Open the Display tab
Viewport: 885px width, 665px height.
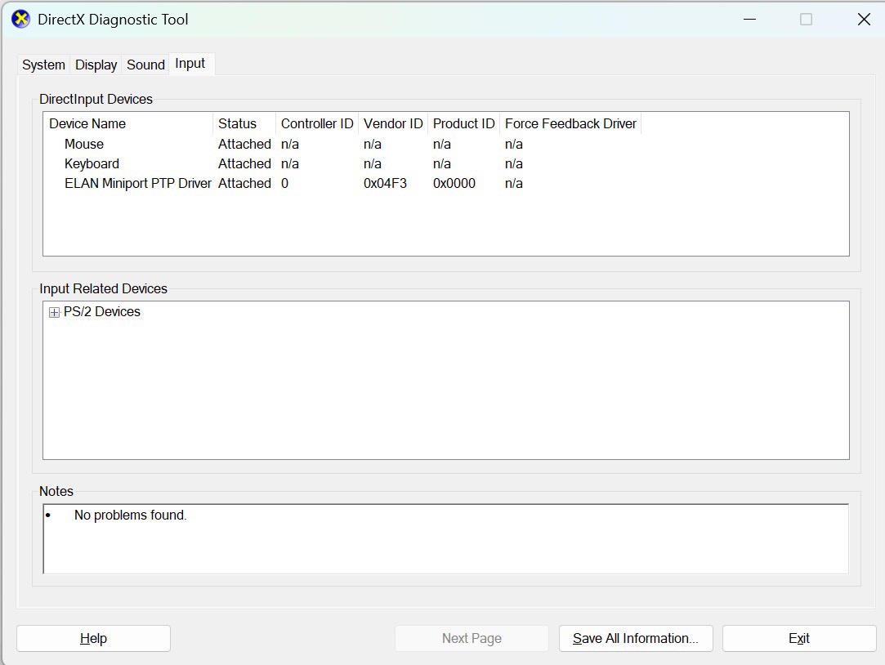tap(96, 65)
